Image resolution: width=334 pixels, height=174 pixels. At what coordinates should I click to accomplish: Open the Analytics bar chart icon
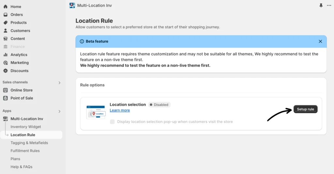(5, 55)
